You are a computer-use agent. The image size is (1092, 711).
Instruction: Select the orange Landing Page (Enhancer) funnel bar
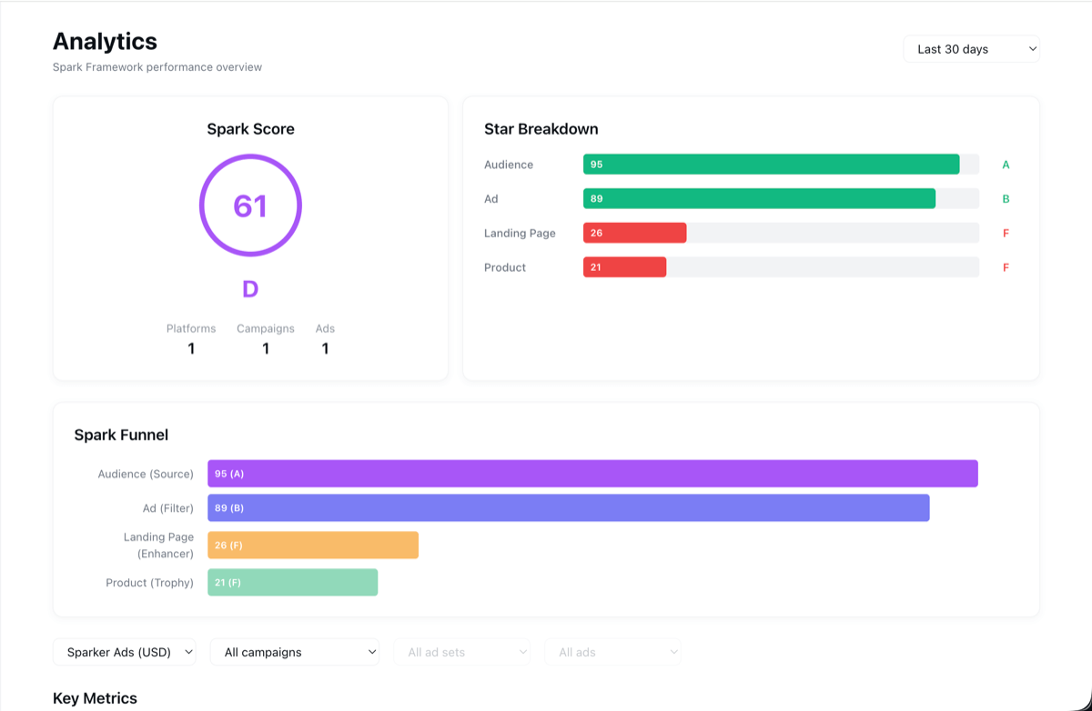[313, 546]
